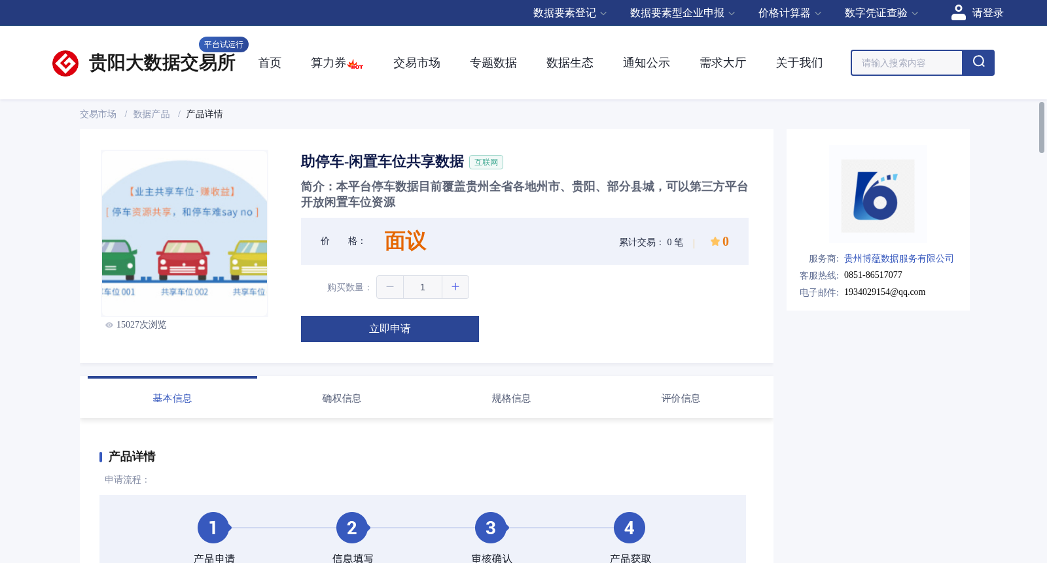
Task: Click the 面议 price text
Action: (405, 241)
